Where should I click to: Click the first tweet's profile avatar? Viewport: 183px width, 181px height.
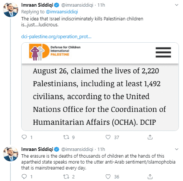click(x=11, y=10)
